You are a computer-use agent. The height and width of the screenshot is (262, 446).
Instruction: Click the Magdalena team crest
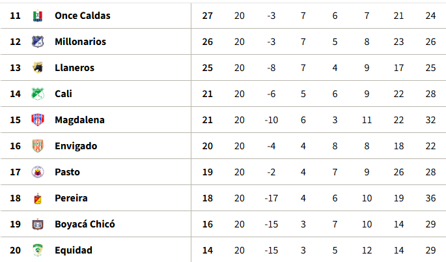(38, 120)
